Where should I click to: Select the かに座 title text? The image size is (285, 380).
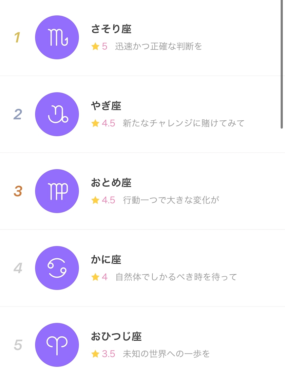pyautogui.click(x=106, y=260)
